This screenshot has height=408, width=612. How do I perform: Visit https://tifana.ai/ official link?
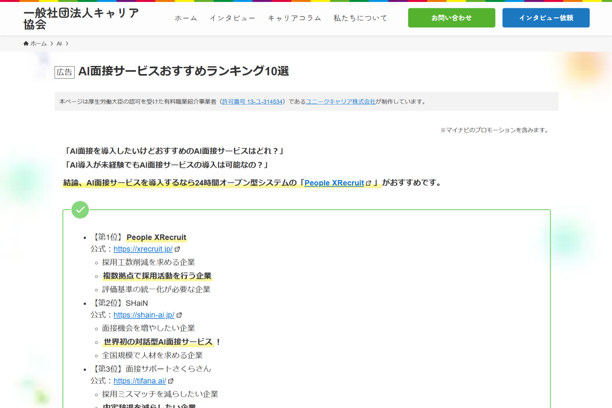[x=140, y=381]
